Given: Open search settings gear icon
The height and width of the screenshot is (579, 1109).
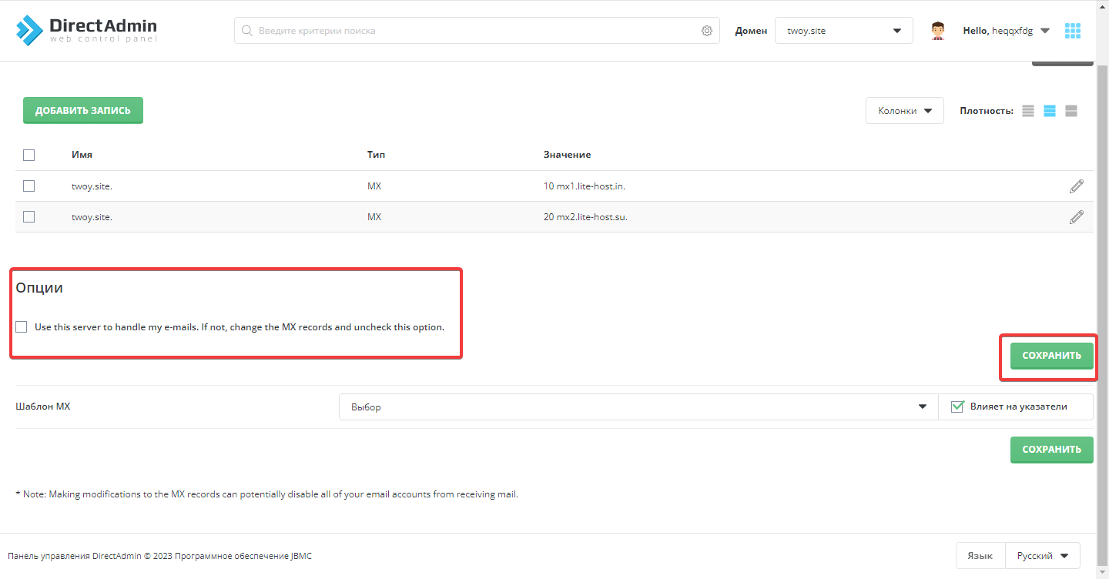Looking at the screenshot, I should 707,31.
